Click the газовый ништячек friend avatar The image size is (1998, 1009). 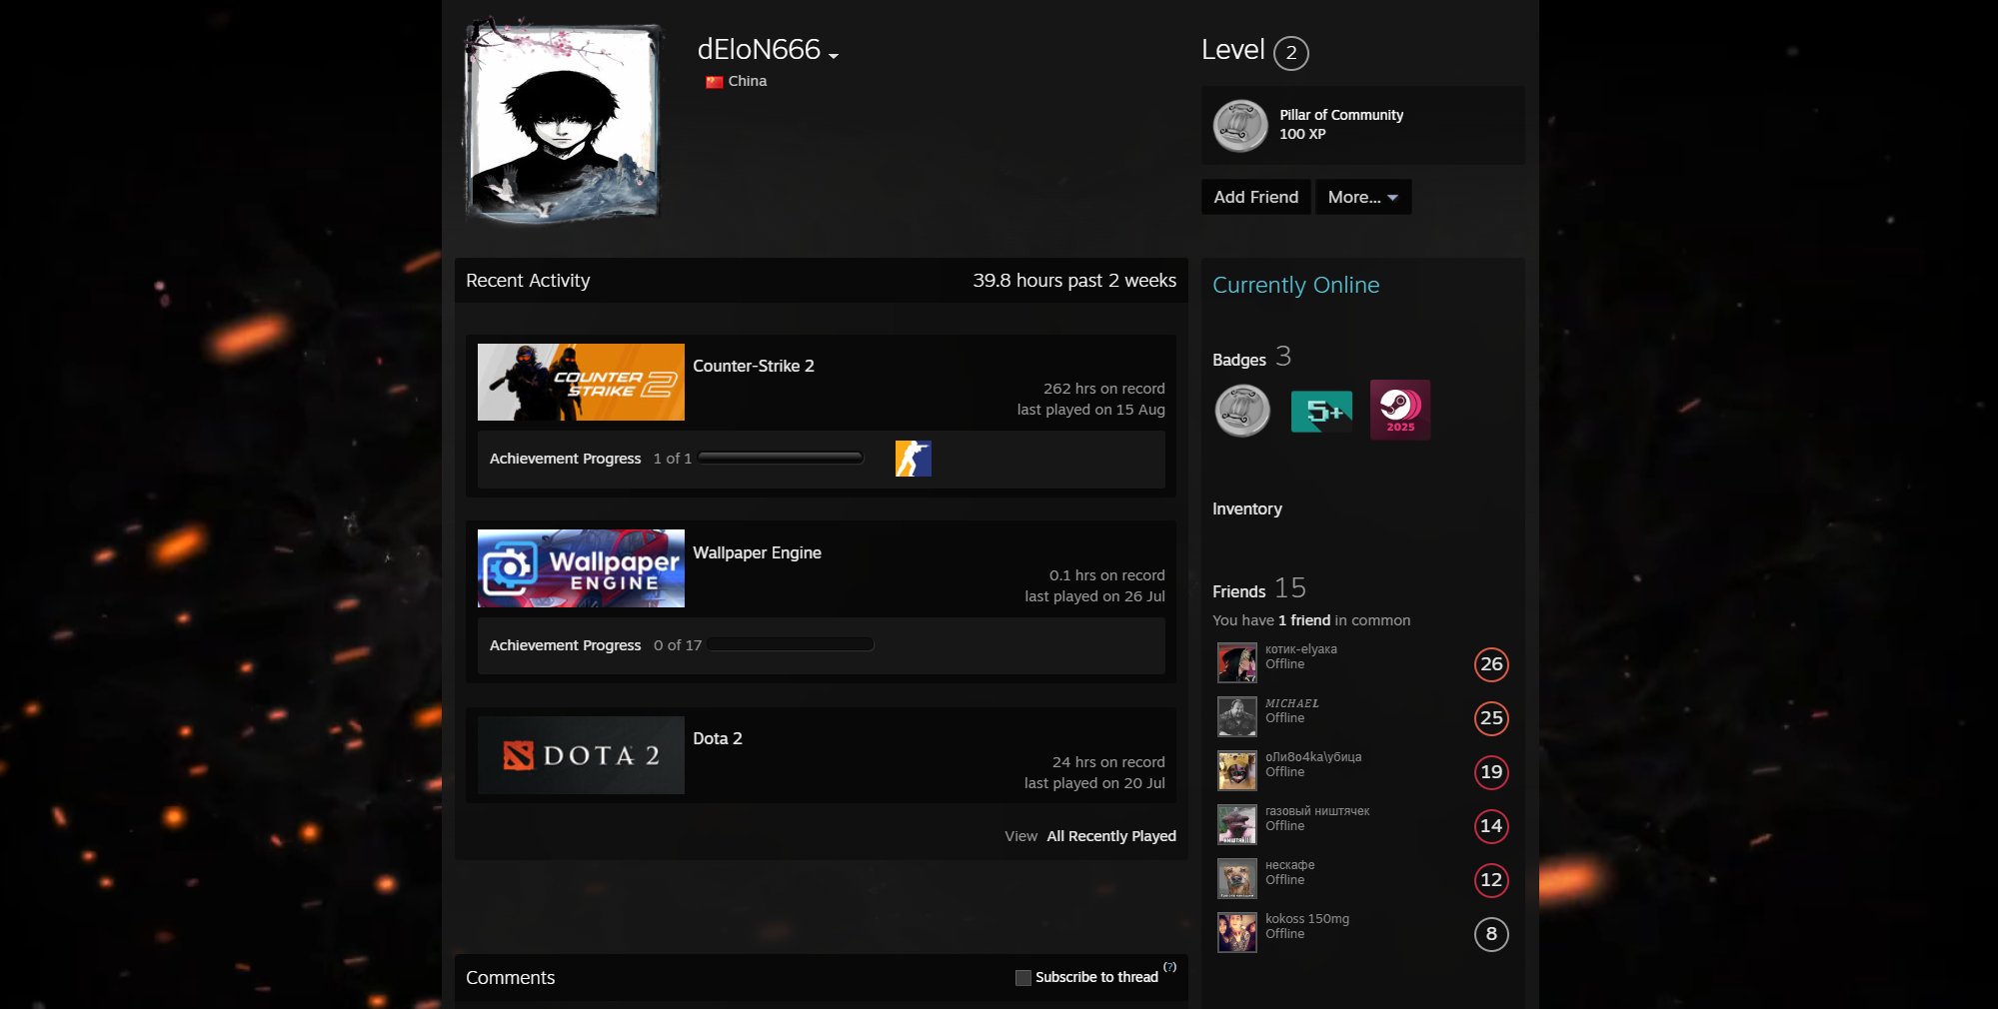tap(1237, 825)
